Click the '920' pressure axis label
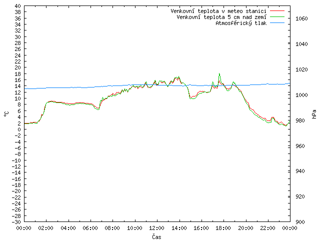Screen dimensions: 320x240 point(300,196)
